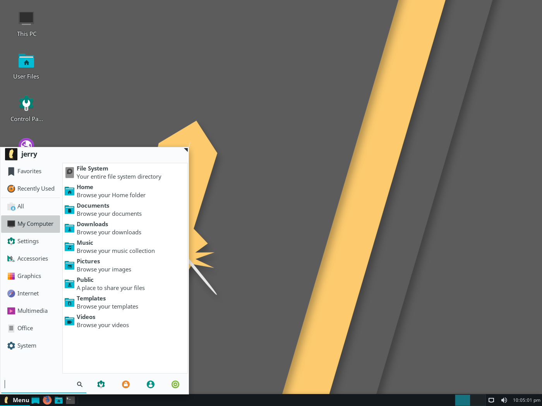Open the Downloads folder entry
Screen dimensions: 542x406
(x=125, y=228)
